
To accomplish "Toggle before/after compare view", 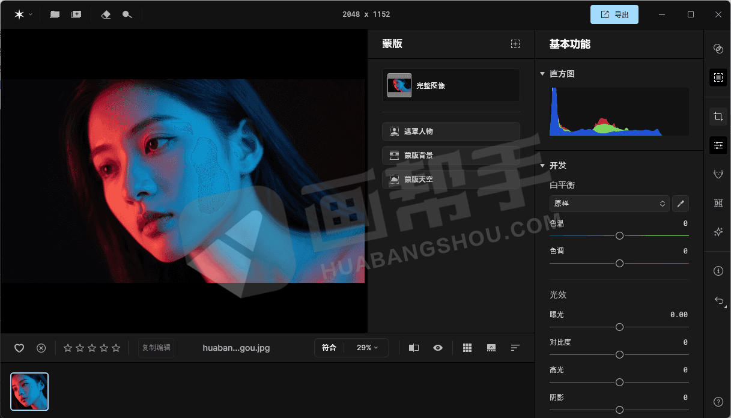I will coord(414,348).
